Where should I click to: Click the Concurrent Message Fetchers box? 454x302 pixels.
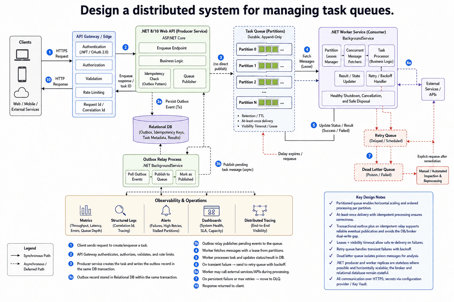[355, 56]
